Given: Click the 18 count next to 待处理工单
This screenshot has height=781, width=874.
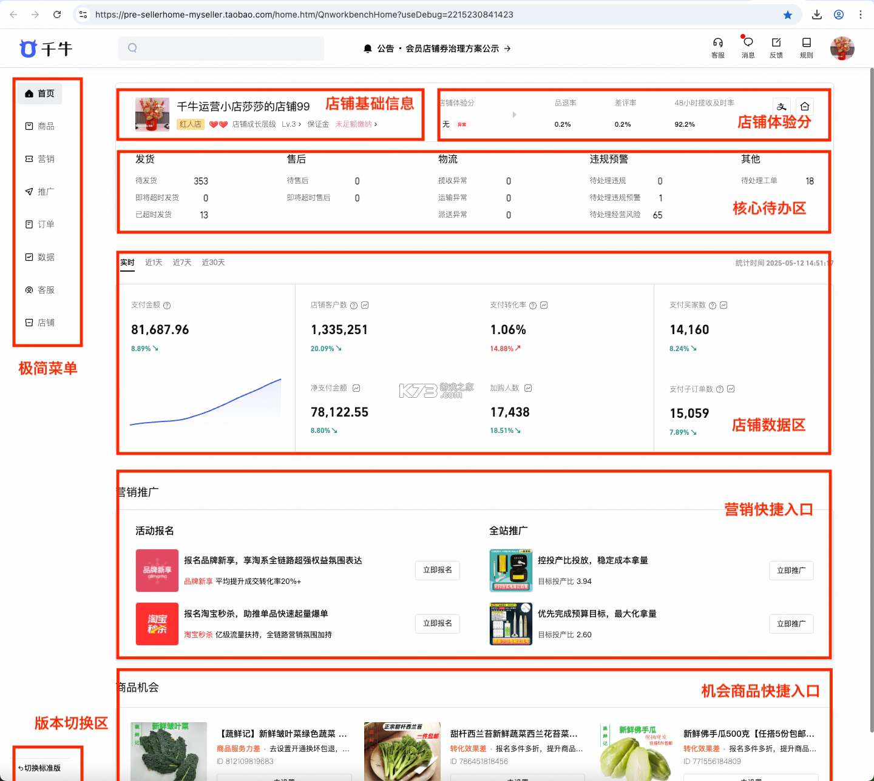Looking at the screenshot, I should pos(810,181).
